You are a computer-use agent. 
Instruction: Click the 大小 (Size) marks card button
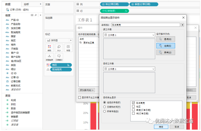coord(59,47)
